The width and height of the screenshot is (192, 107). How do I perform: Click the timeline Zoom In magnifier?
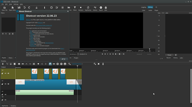click(95, 64)
